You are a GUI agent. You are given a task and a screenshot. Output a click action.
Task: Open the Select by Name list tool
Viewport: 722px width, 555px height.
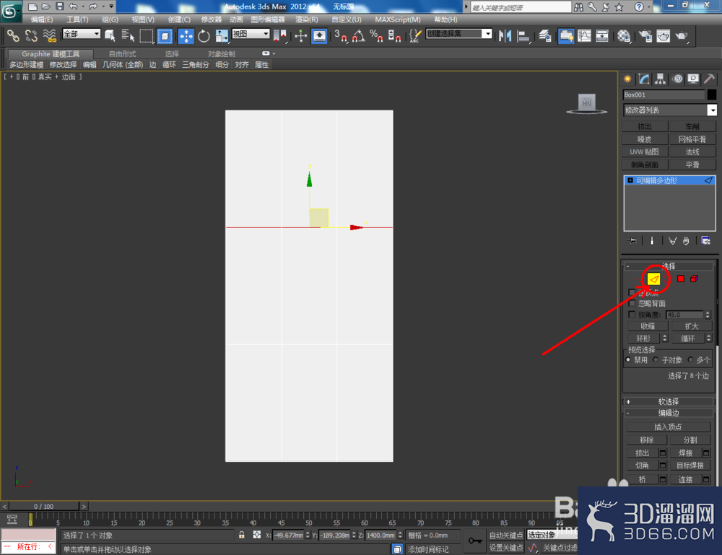(128, 36)
